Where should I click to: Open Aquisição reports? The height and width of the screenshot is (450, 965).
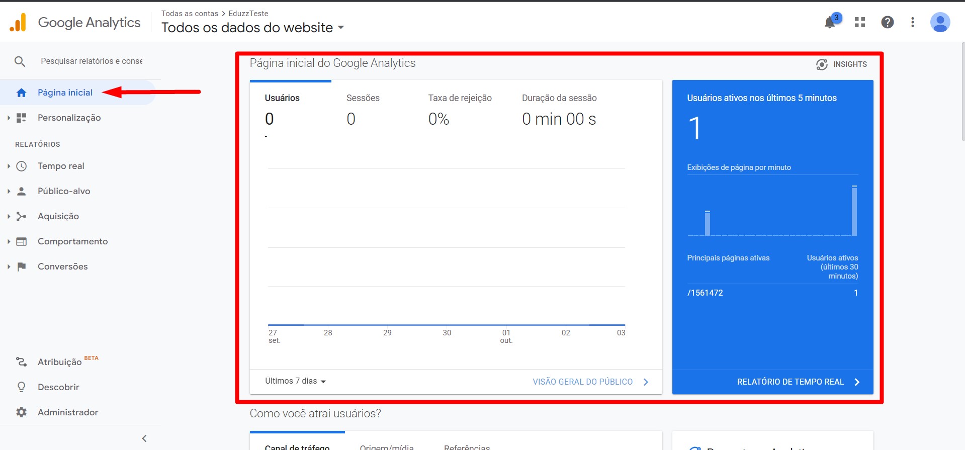pyautogui.click(x=58, y=216)
